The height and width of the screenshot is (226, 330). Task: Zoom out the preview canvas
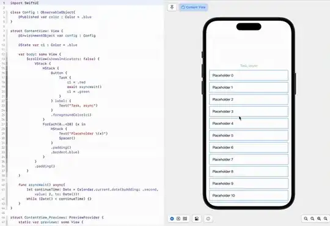306,219
